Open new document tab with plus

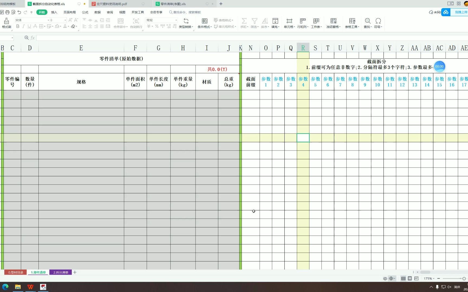point(221,4)
